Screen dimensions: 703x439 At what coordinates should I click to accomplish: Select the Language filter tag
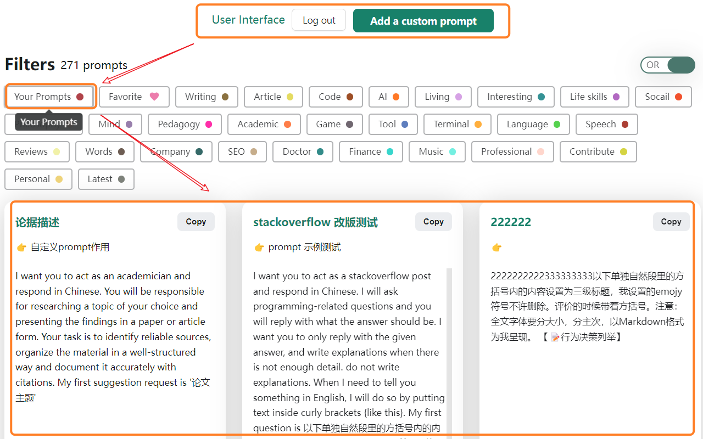click(533, 124)
